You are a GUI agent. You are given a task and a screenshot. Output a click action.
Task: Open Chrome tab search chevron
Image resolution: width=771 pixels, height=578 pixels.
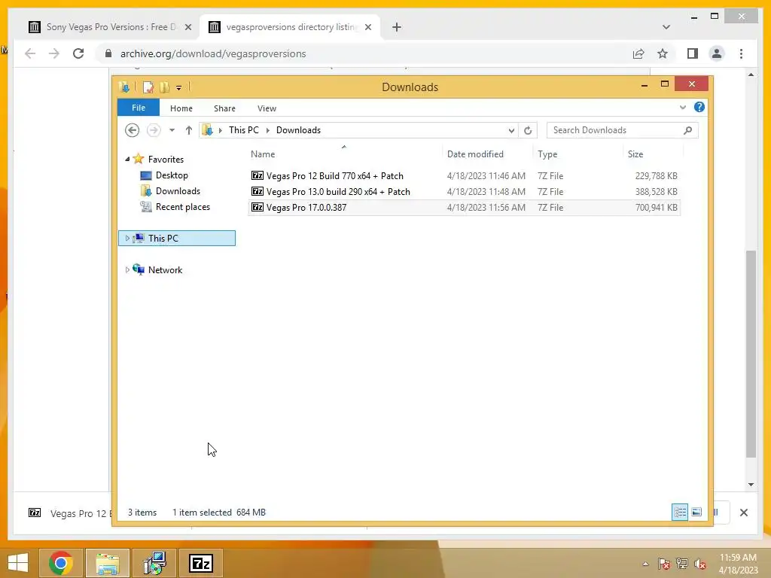tap(666, 27)
